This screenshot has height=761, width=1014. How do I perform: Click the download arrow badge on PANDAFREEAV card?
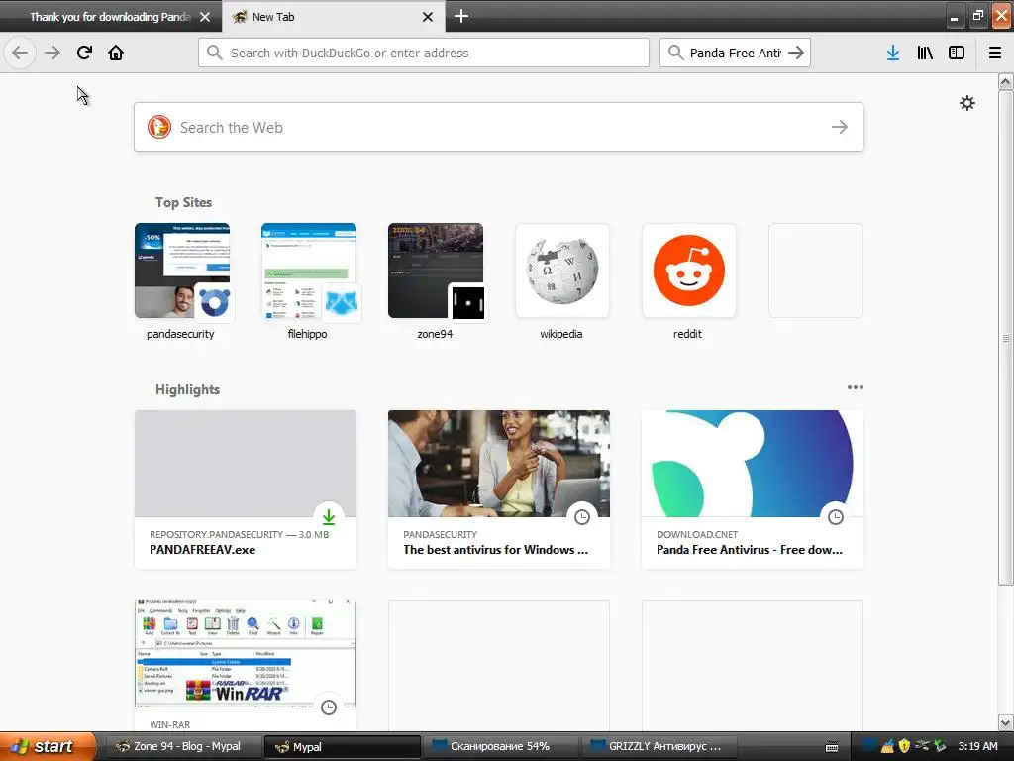[x=329, y=516]
